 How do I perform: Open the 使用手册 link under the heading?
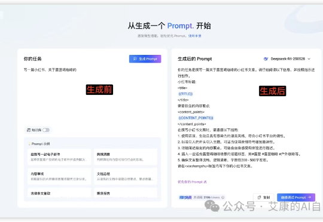(194, 36)
